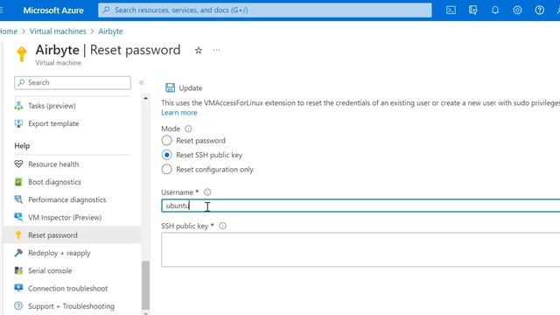Viewport: 560px width, 315px height.
Task: Click the Update save disk icon
Action: click(x=170, y=87)
